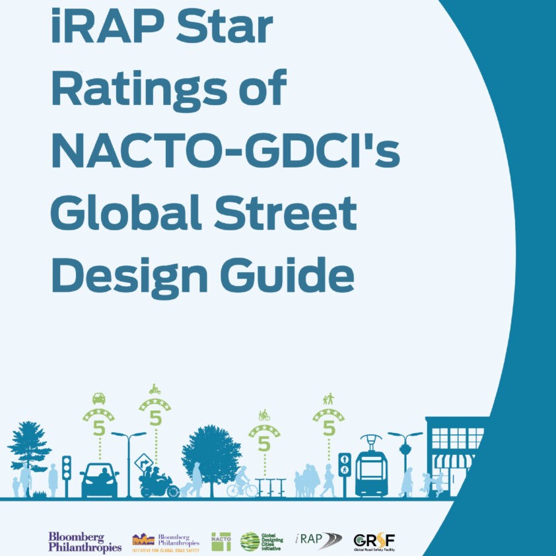Click the title text 'iRAP Star'
Screen dimensions: 556x556
[x=162, y=25]
